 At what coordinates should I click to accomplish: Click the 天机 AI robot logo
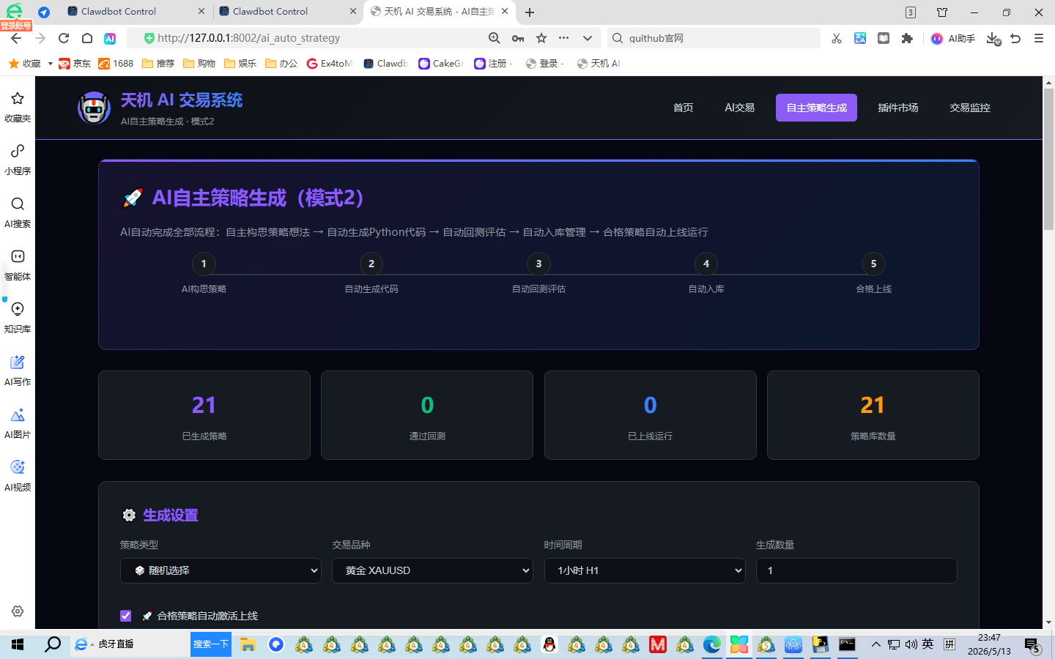click(x=94, y=108)
